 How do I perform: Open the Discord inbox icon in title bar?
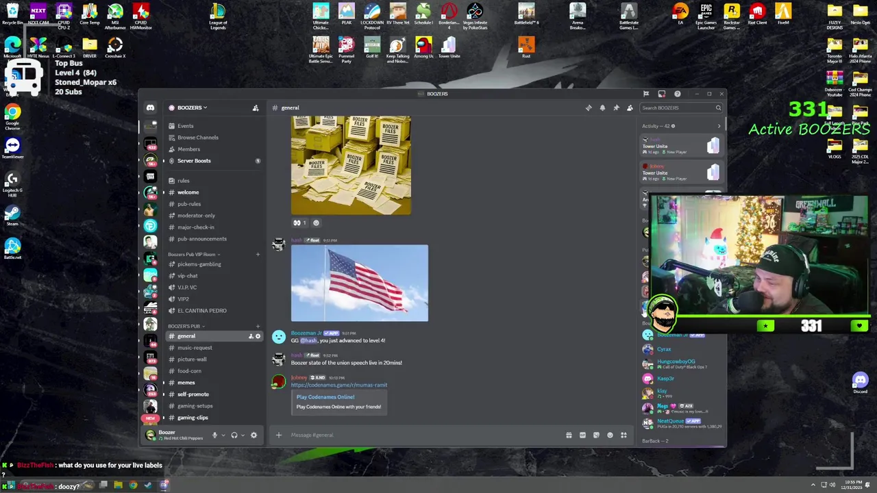pos(661,94)
